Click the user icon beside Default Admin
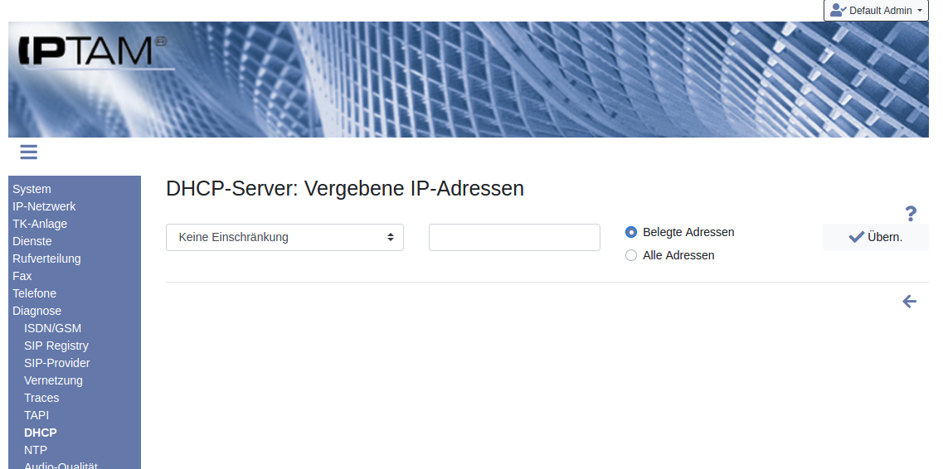 point(838,11)
